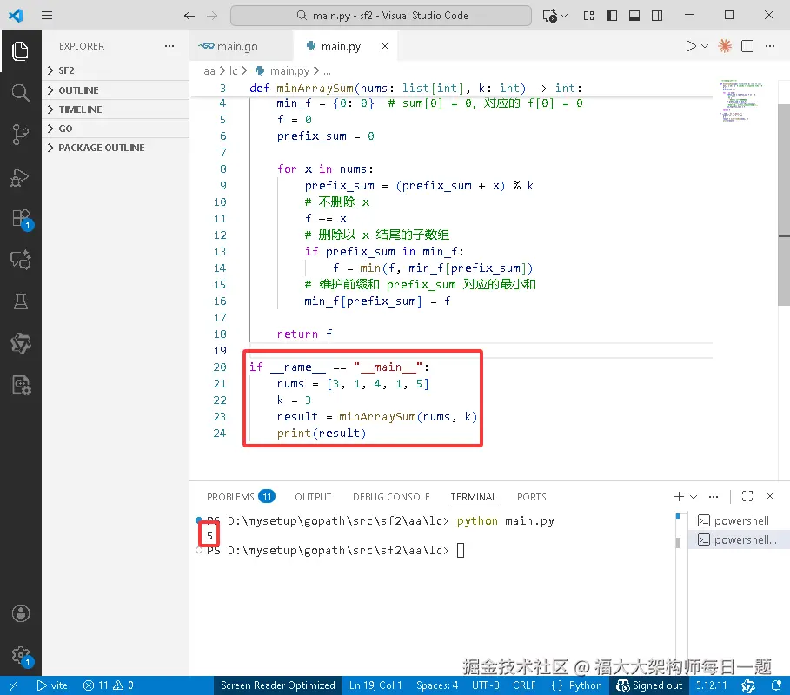Open Copilot chat dropdown arrow in title bar
The width and height of the screenshot is (790, 695).
pos(564,16)
